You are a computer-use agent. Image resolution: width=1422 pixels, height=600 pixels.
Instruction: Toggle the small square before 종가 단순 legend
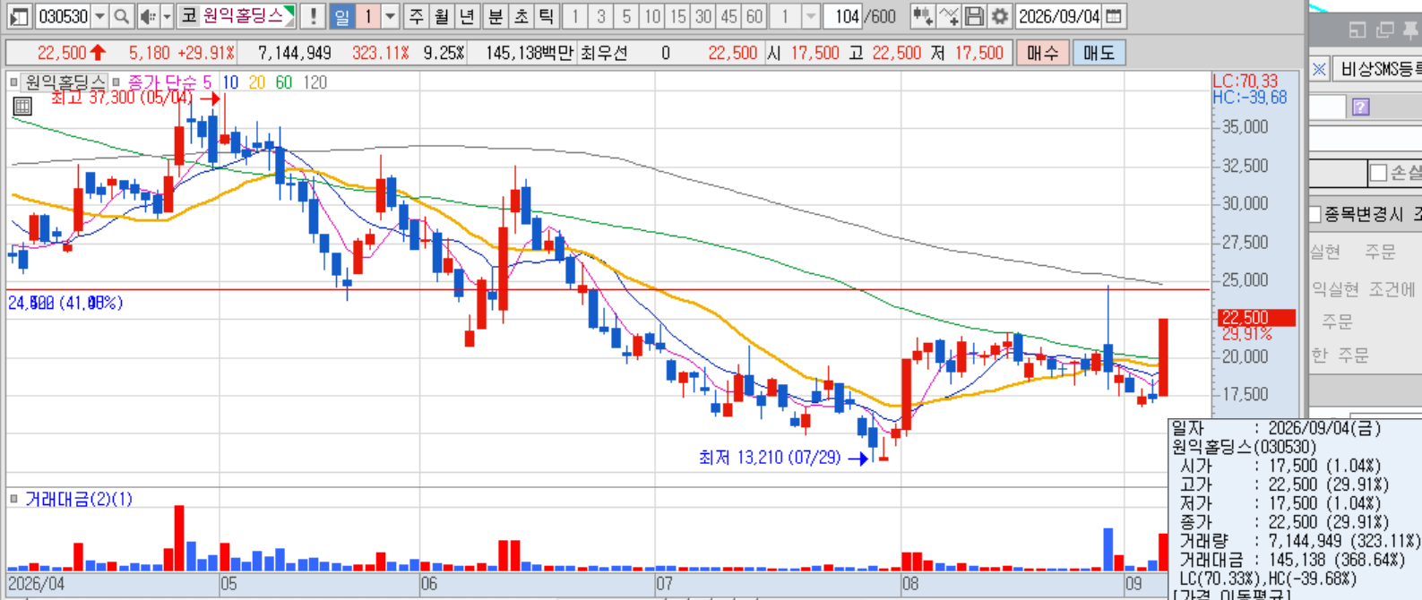click(x=116, y=82)
